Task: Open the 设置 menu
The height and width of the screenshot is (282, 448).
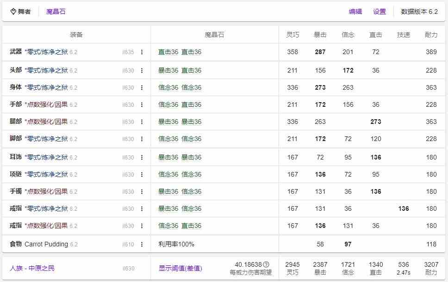Action: coord(379,12)
